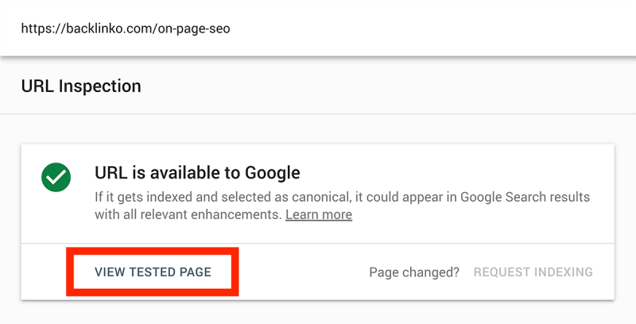Viewport: 636px width, 324px height.
Task: Click the words 'Google Search results' in description
Action: pos(525,197)
